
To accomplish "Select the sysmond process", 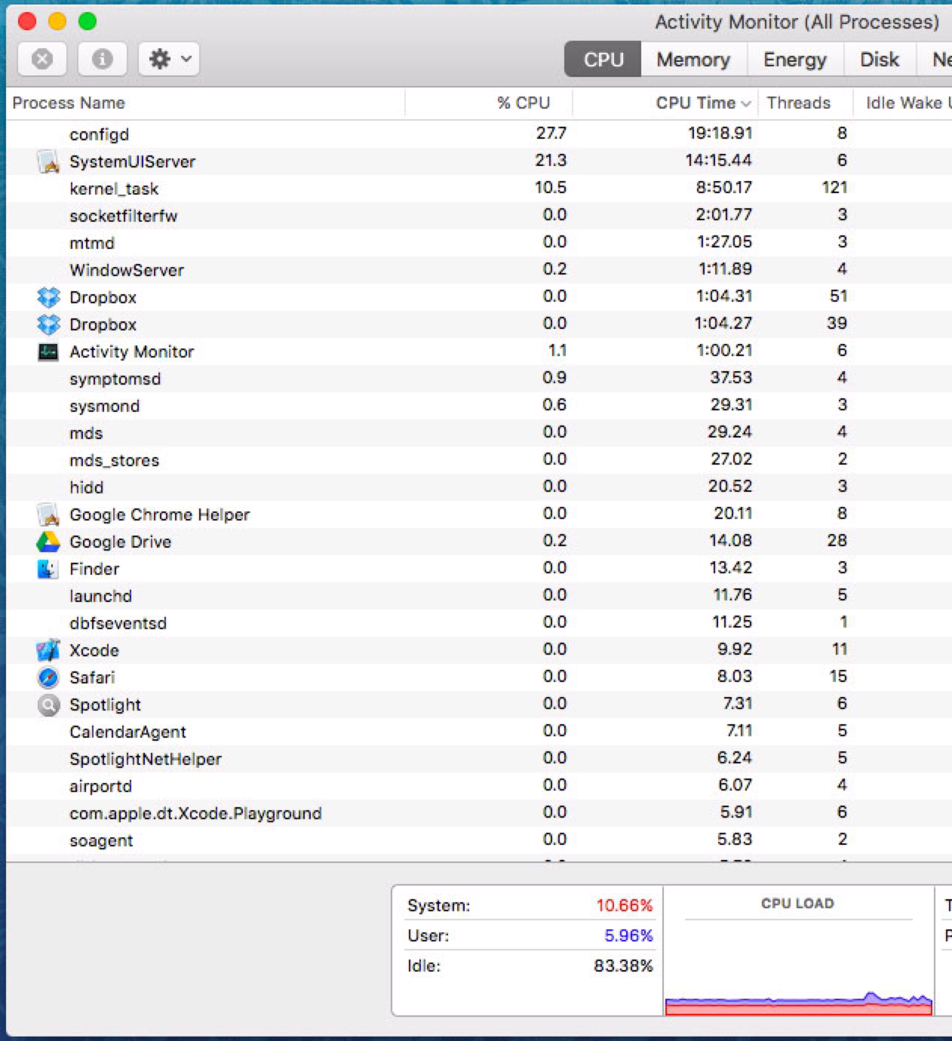I will (x=479, y=406).
